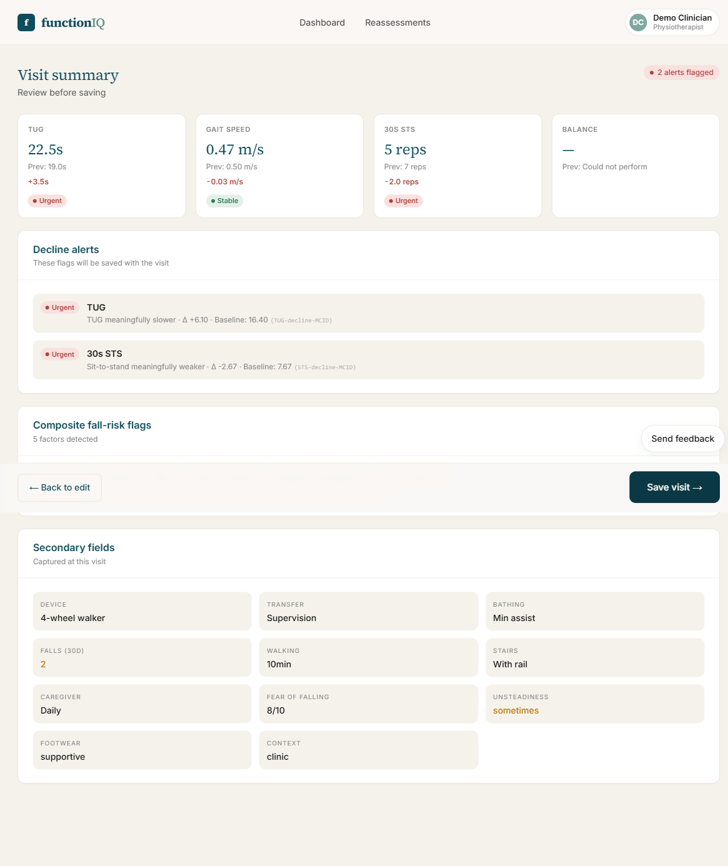This screenshot has width=728, height=866.
Task: Click the Context 'clinic' field
Action: tap(368, 750)
